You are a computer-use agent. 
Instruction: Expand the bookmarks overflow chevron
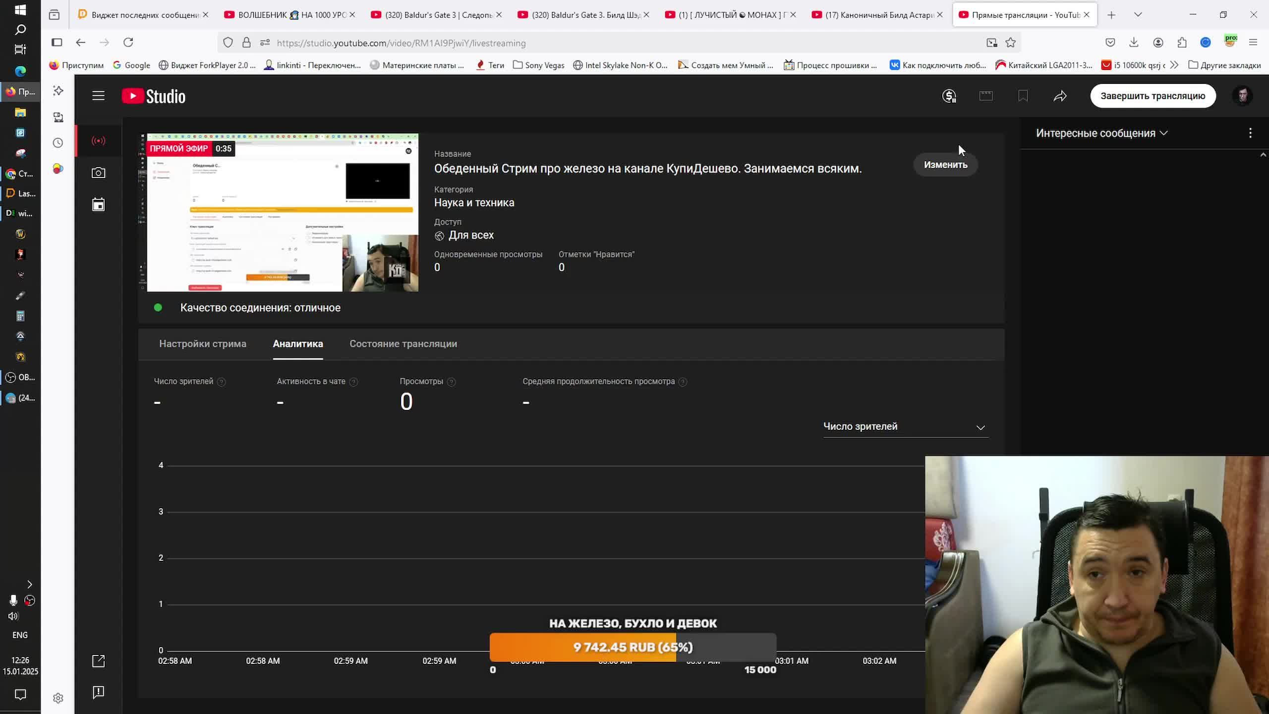pos(1174,65)
